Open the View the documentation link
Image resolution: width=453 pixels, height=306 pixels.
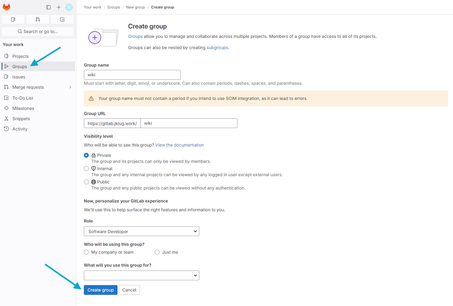point(179,145)
